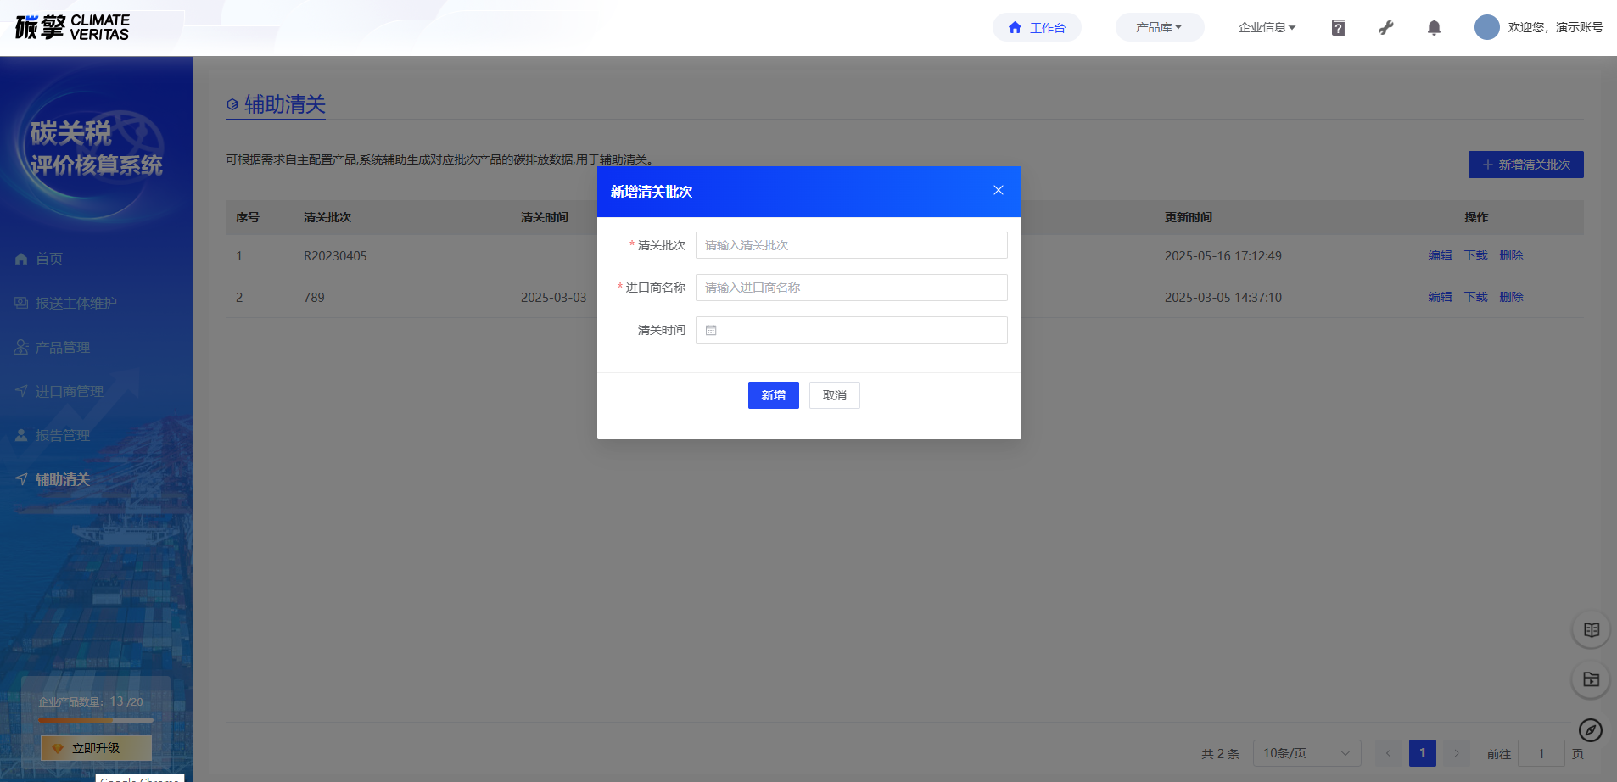Click the 清关批次 input field
1617x782 pixels.
click(x=851, y=245)
